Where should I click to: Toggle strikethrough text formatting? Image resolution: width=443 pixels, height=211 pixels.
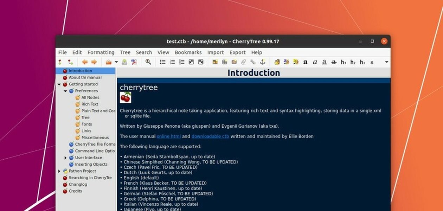pos(334,62)
